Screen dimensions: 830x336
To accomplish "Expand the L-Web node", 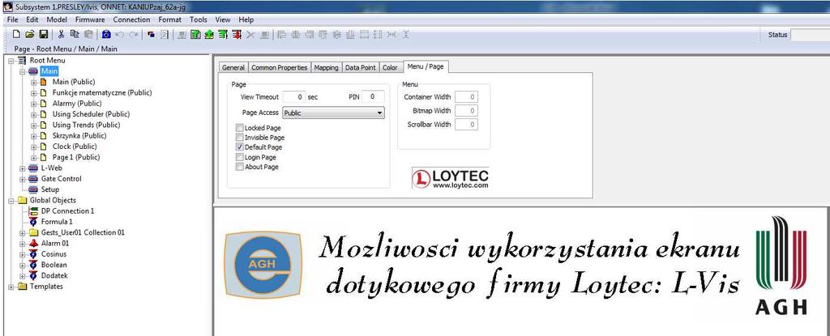I will [x=22, y=168].
